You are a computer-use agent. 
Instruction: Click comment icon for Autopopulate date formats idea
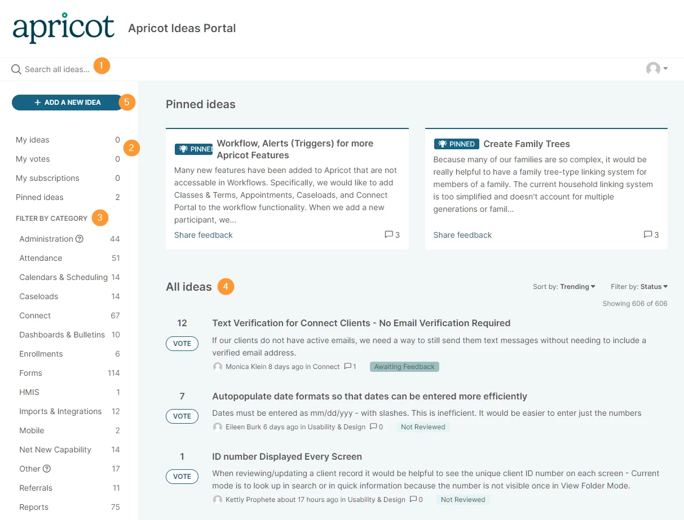click(373, 426)
